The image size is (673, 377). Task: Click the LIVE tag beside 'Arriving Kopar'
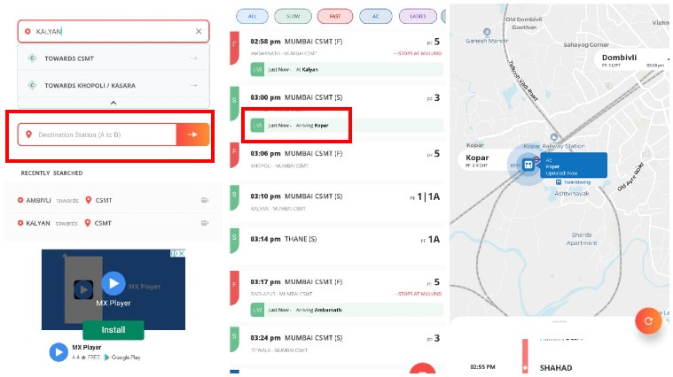tap(257, 126)
